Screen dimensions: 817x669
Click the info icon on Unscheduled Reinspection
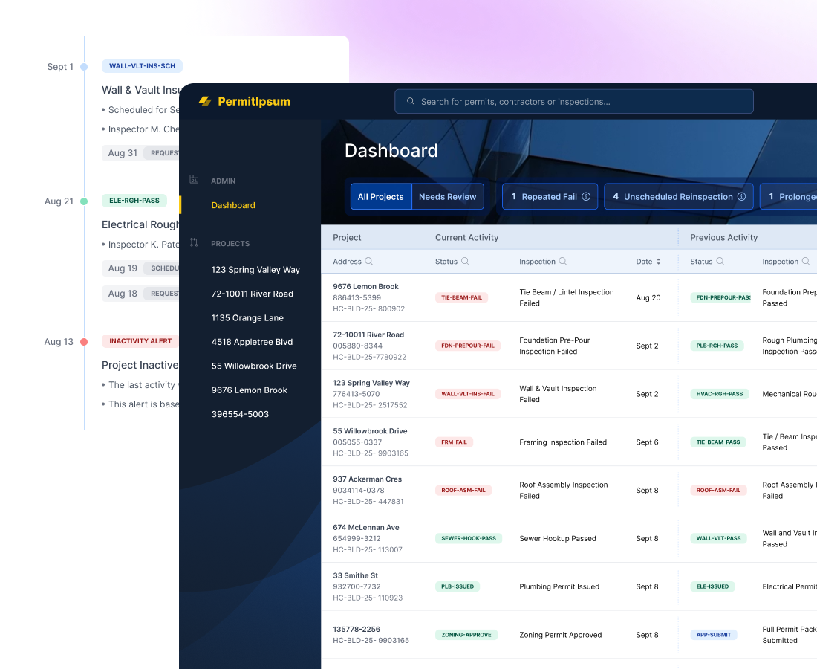740,196
